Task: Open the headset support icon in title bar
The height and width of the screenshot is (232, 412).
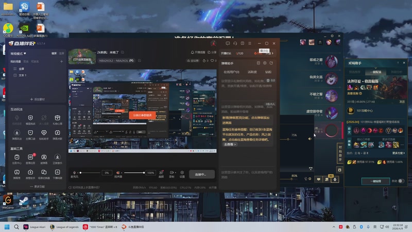Action: click(x=235, y=43)
